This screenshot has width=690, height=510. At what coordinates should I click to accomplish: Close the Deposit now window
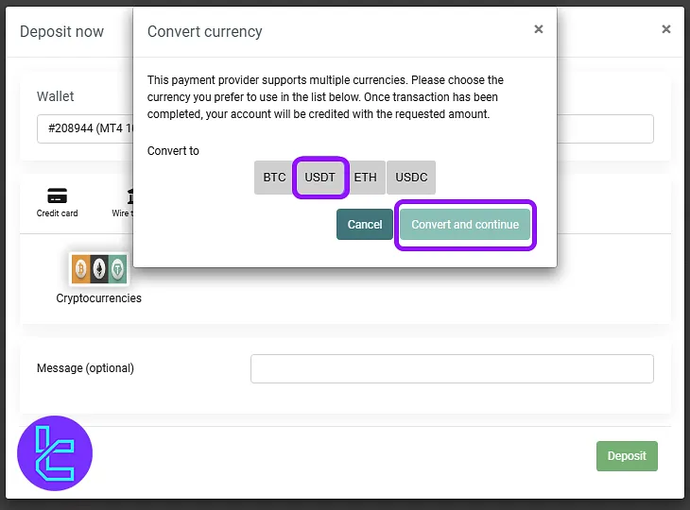click(x=665, y=29)
